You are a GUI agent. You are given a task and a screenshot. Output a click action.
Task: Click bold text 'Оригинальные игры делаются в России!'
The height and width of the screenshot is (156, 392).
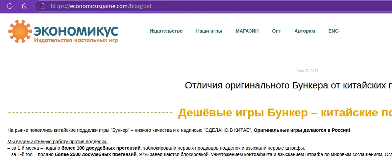[x=302, y=130]
